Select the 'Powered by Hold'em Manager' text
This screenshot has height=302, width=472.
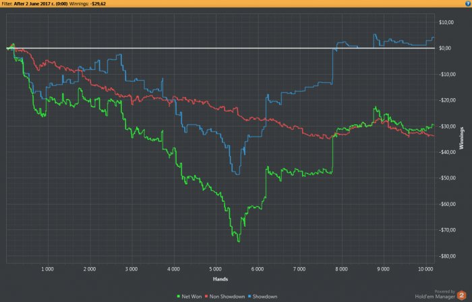435,294
